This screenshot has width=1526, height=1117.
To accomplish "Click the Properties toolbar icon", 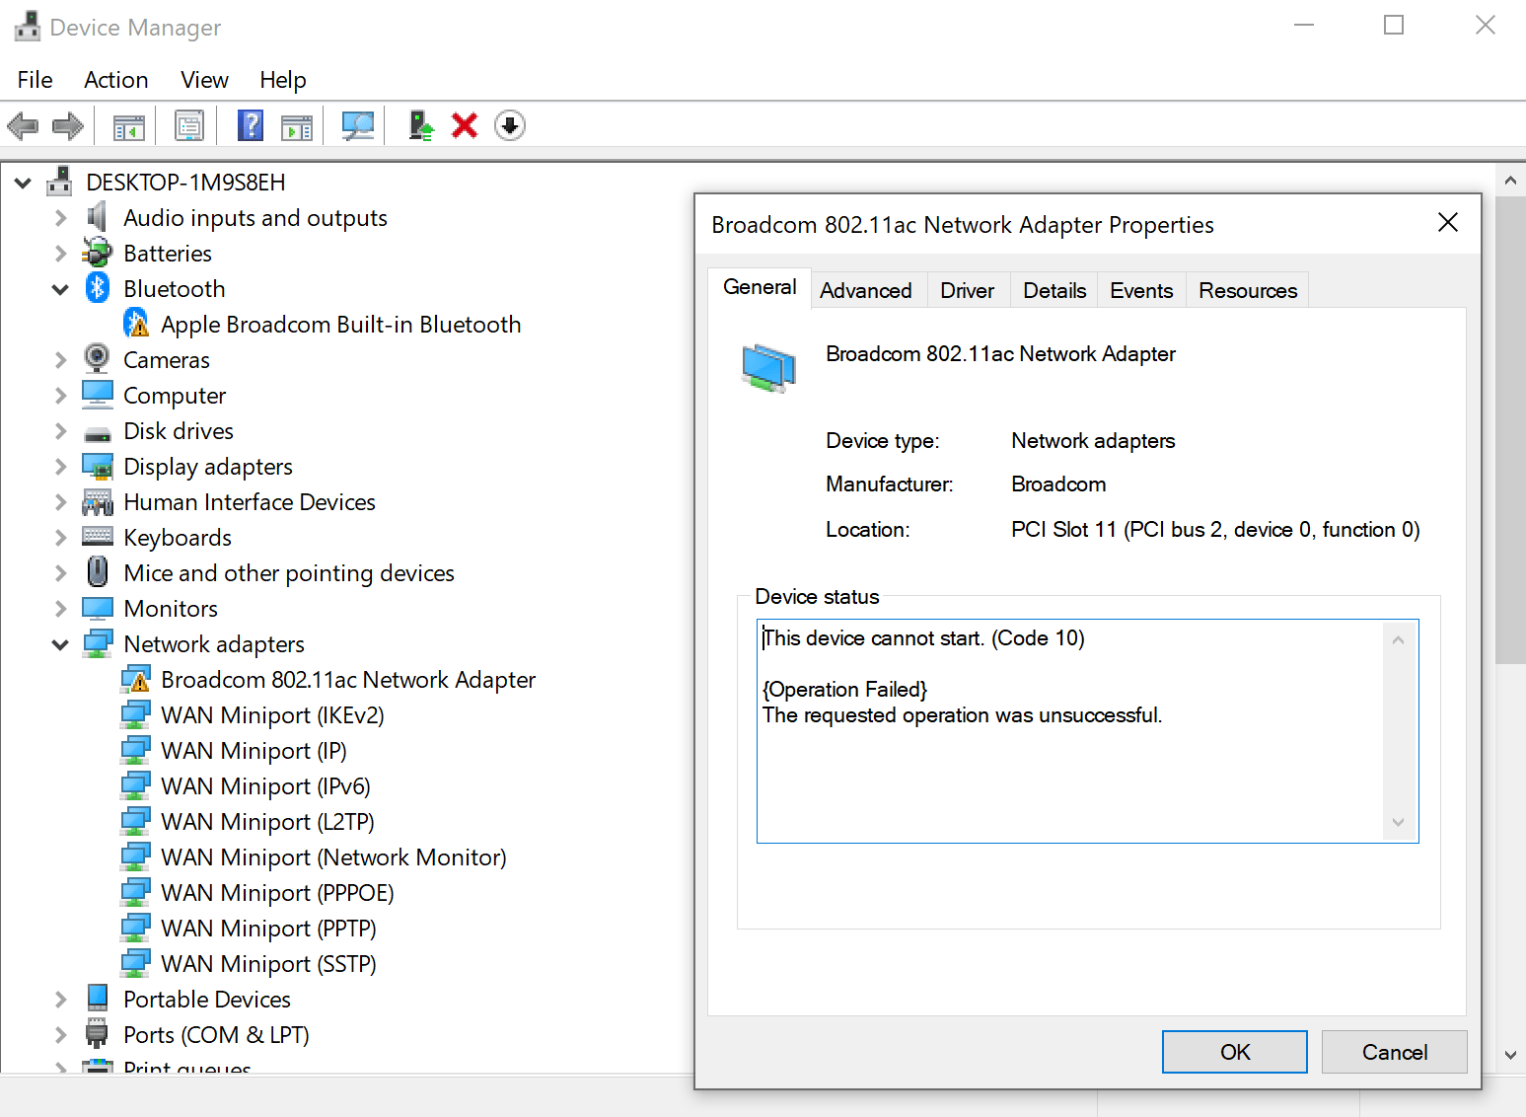I will point(188,125).
